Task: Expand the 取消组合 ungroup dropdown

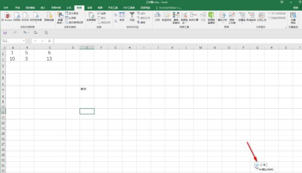Action: click(251, 23)
